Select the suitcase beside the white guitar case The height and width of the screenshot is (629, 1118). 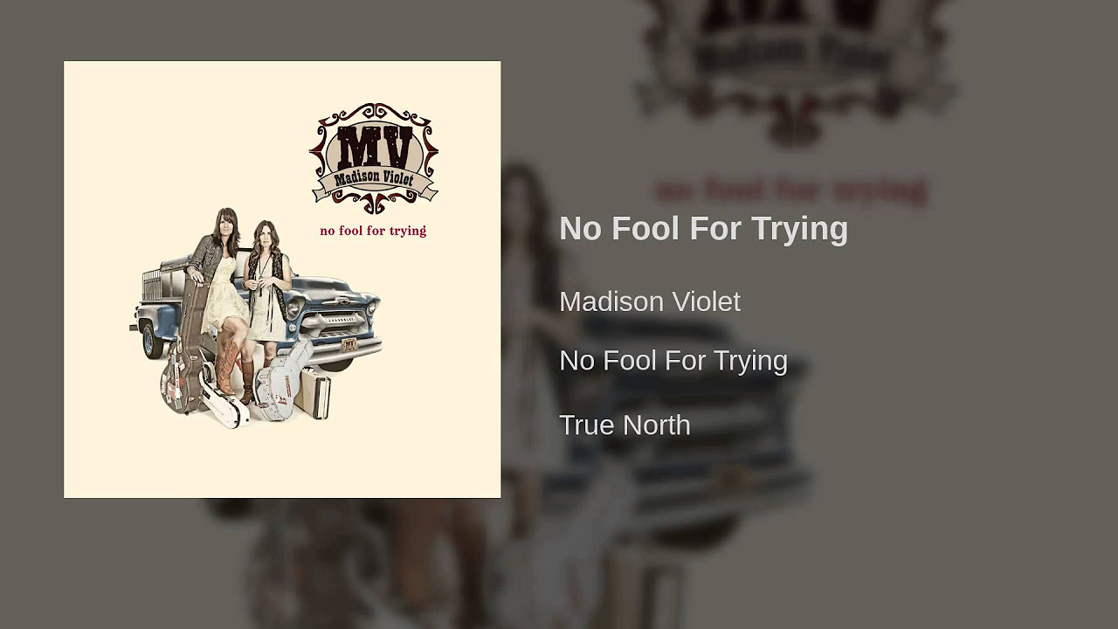point(313,392)
